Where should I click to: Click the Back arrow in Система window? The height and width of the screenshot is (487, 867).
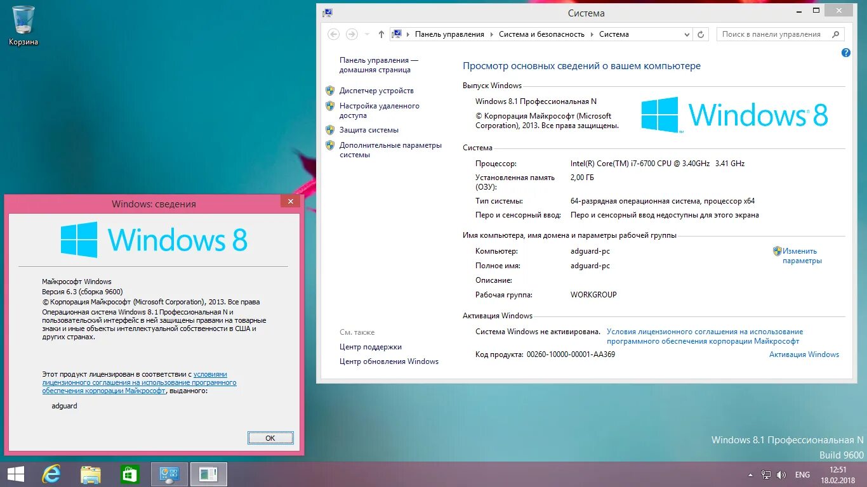coord(334,34)
